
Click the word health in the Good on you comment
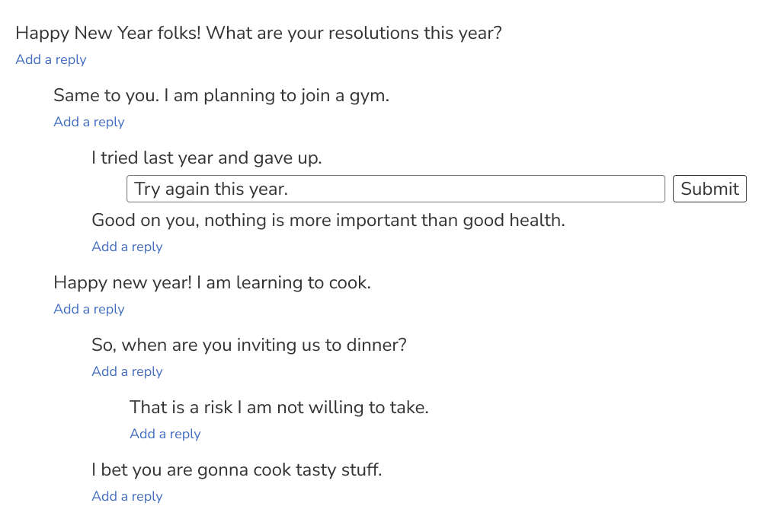[x=536, y=221]
